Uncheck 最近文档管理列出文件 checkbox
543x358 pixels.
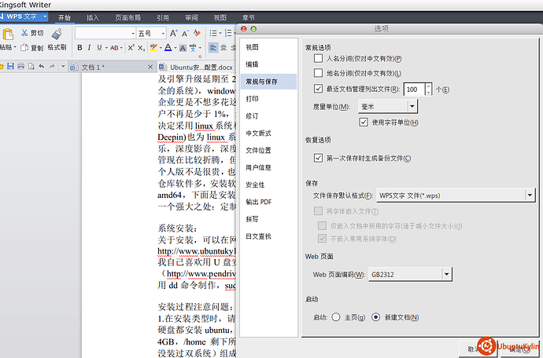pos(318,89)
